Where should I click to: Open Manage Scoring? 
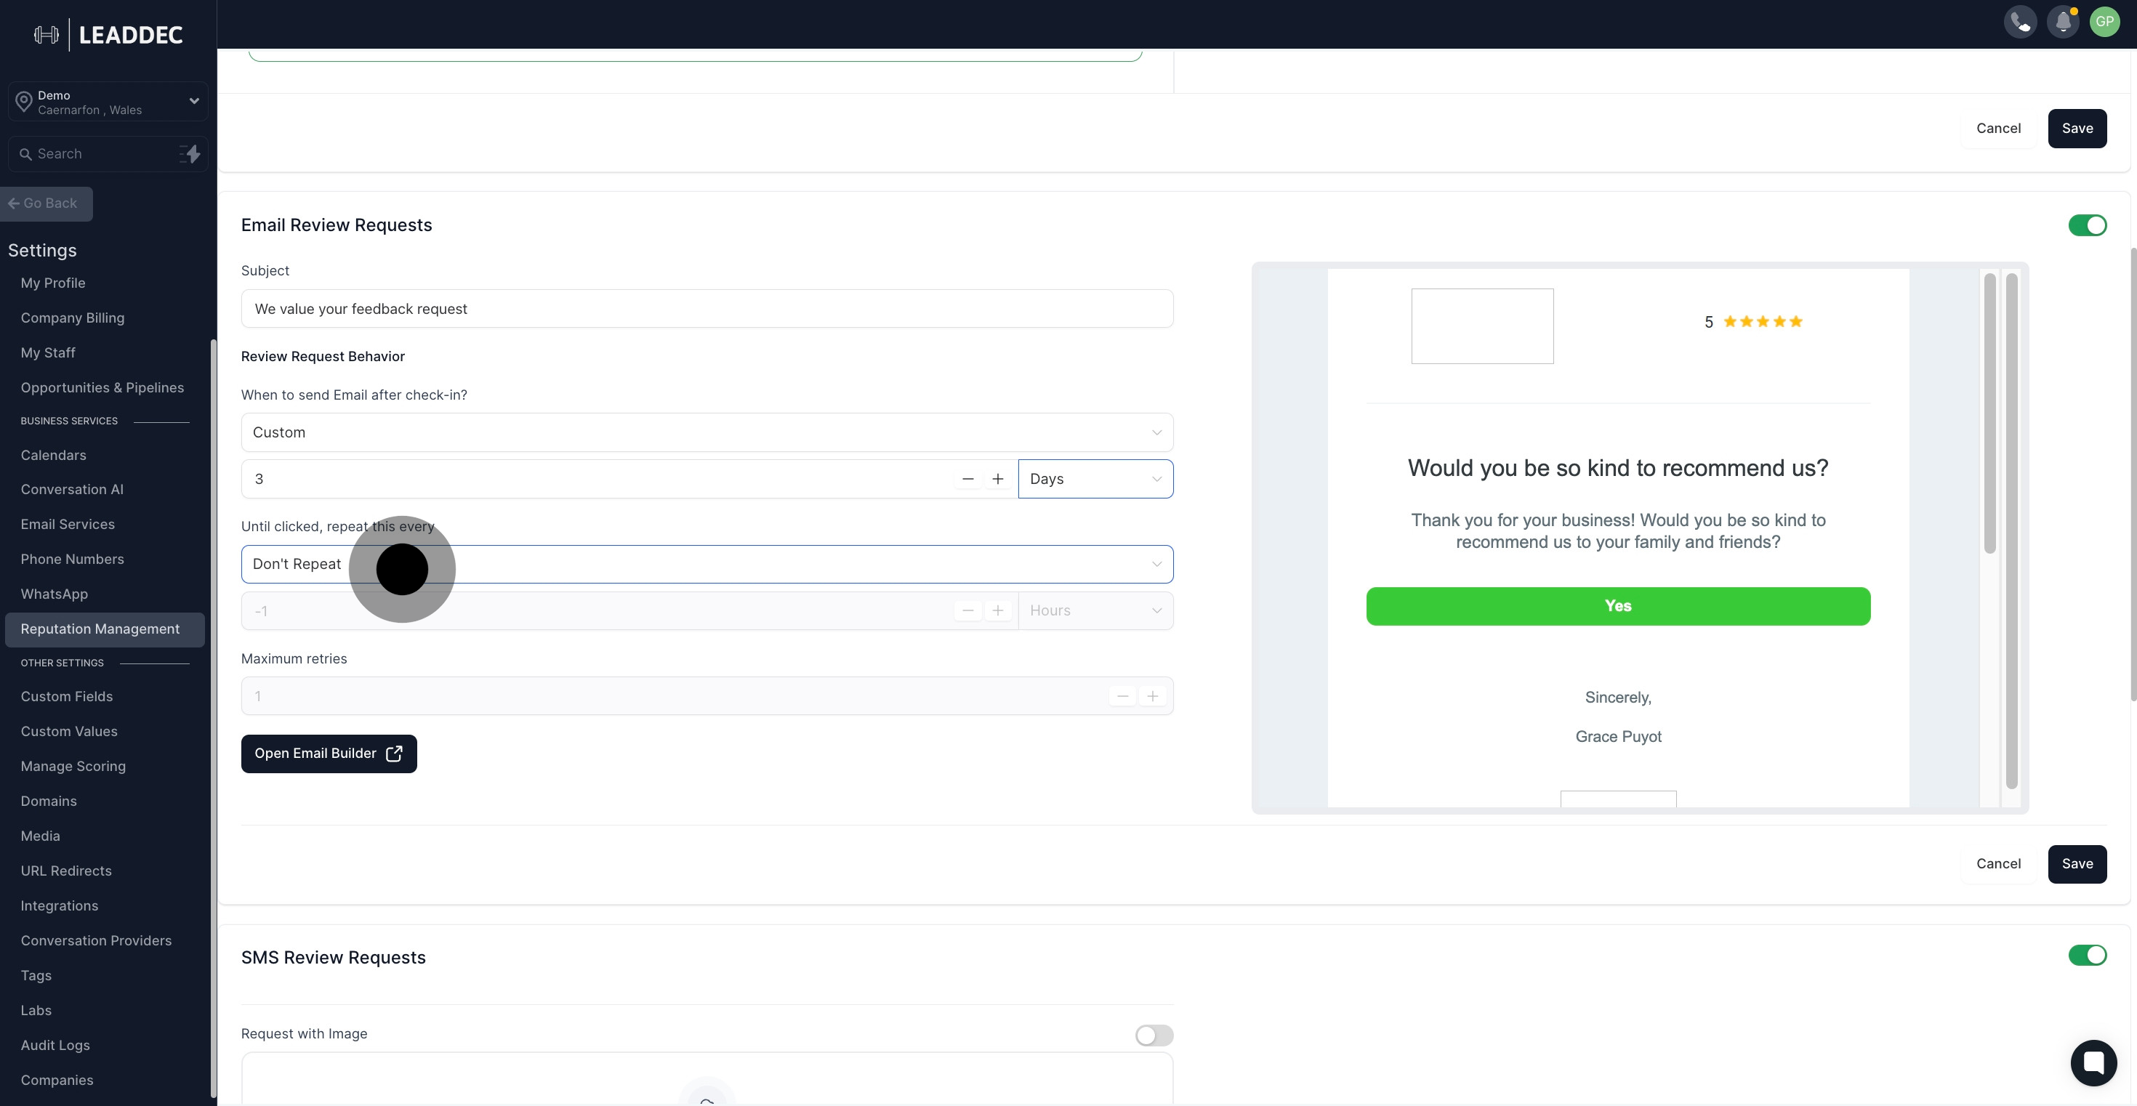tap(73, 767)
